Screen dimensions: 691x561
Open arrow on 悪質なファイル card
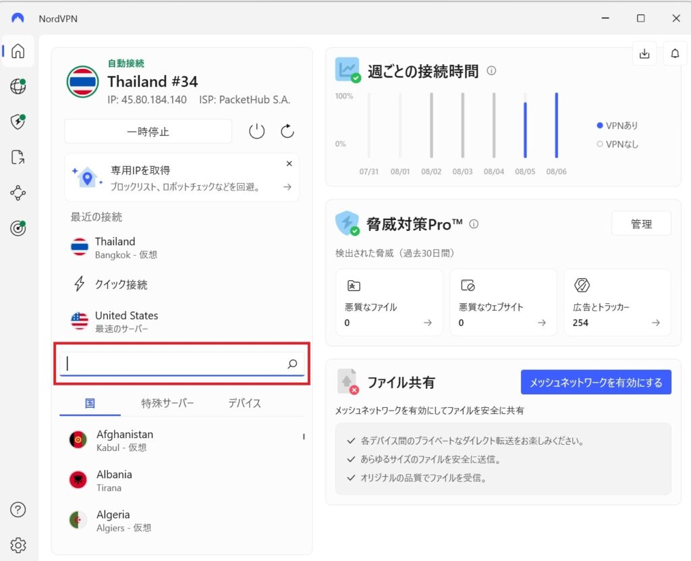point(427,323)
